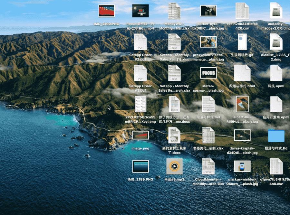Click the Focus 最终版 mp4 video file

tap(140, 11)
